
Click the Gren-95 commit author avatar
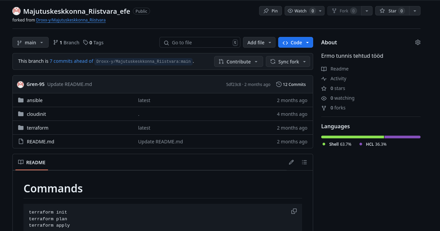tap(20, 84)
